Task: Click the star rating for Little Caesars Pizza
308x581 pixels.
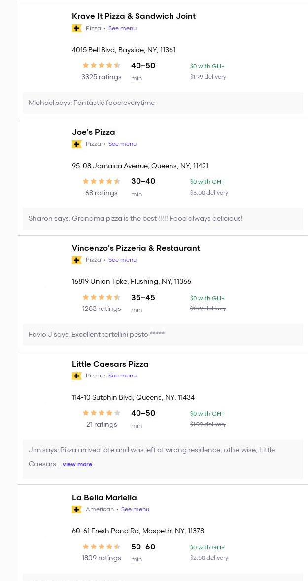Action: [101, 413]
